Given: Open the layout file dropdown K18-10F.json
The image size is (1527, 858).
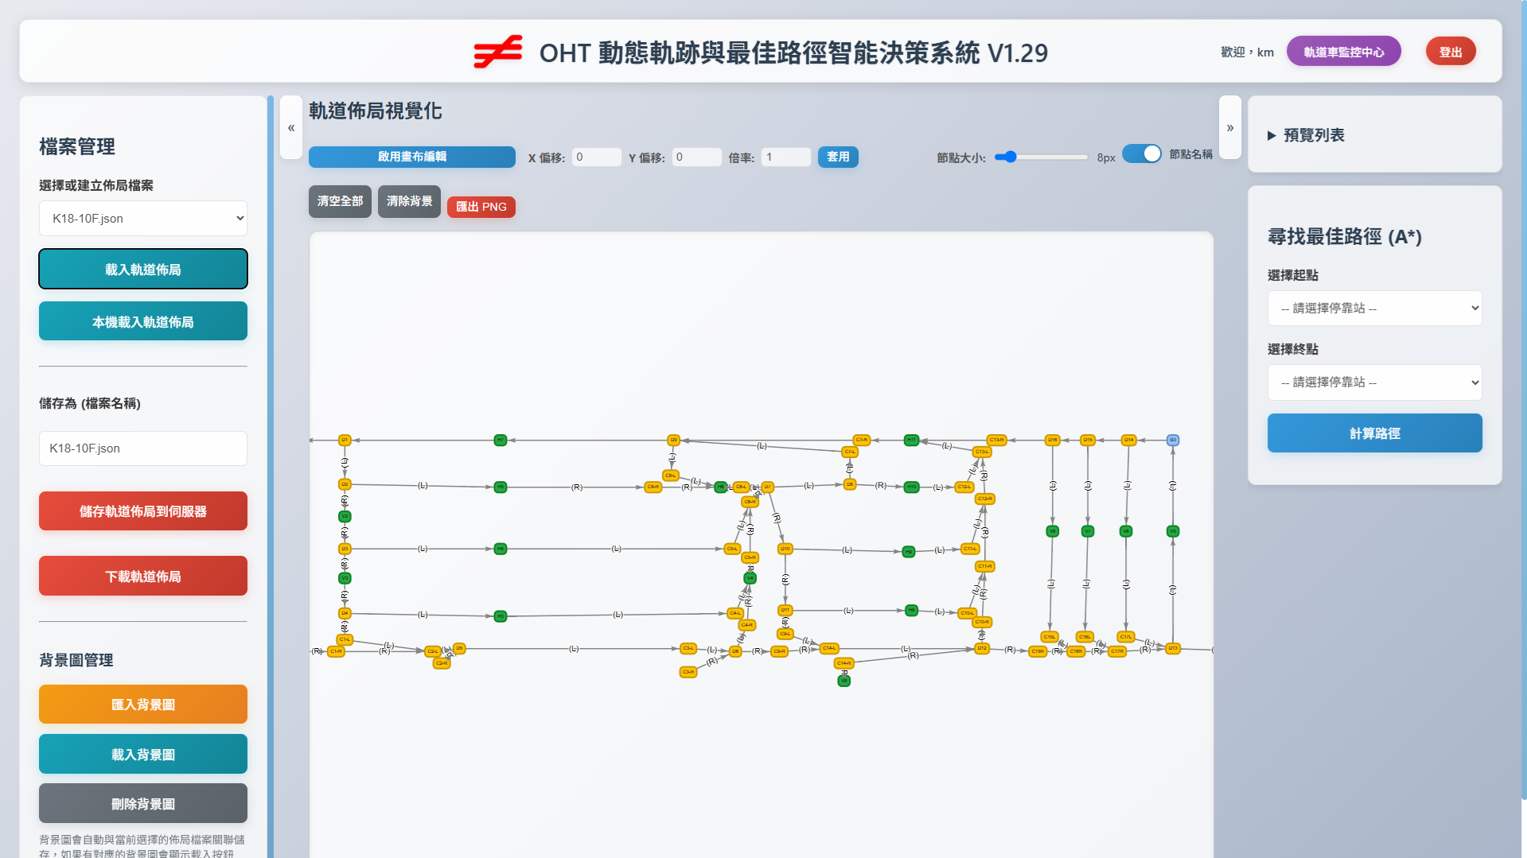Looking at the screenshot, I should coord(143,218).
